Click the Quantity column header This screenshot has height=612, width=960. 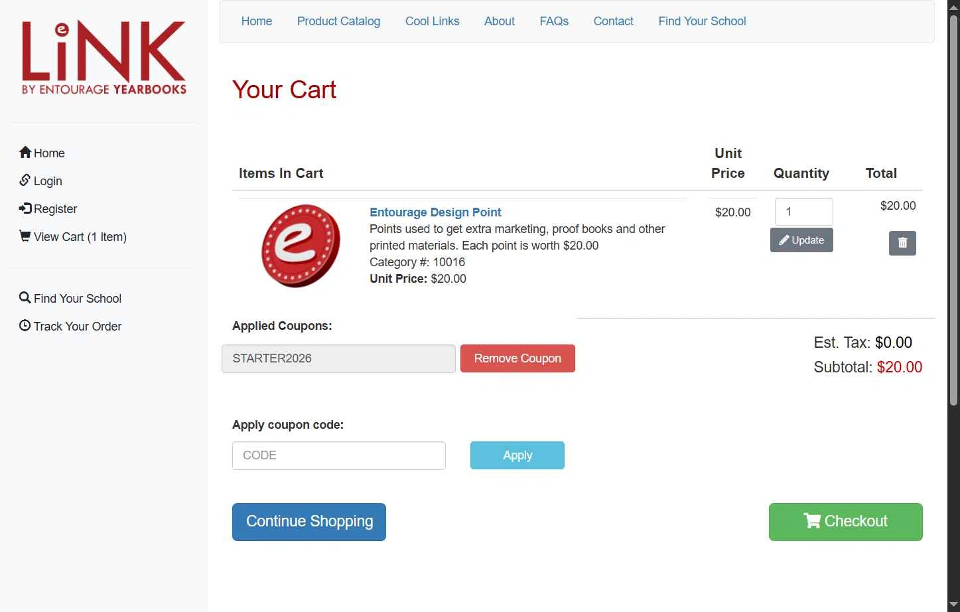(x=801, y=173)
